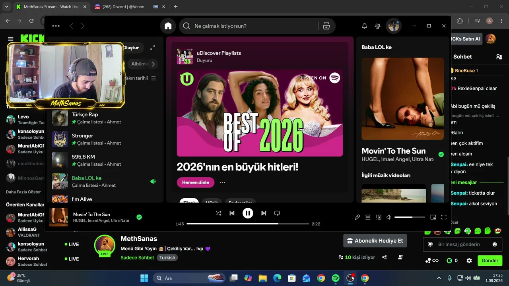Toggle liked status of Movin' To The Sun in player bar

139,217
